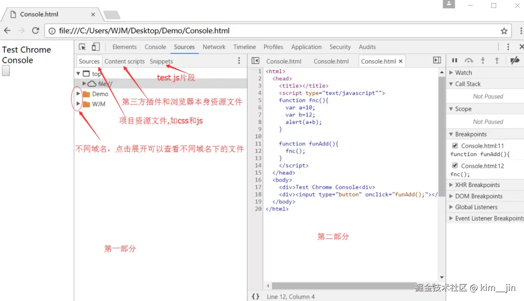Expand XHR Breakpoints section
The height and width of the screenshot is (301, 524).
tap(451, 185)
